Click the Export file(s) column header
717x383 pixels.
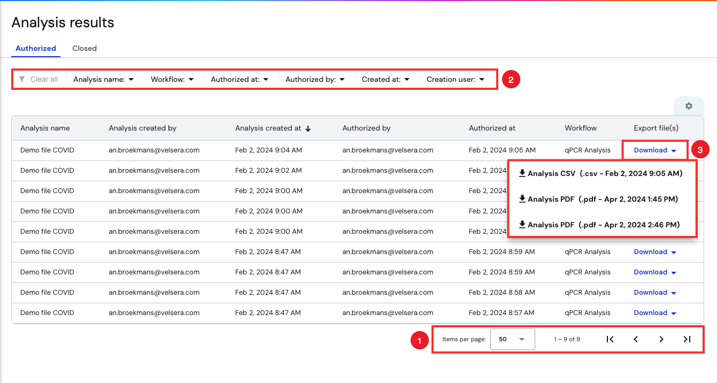(x=656, y=128)
